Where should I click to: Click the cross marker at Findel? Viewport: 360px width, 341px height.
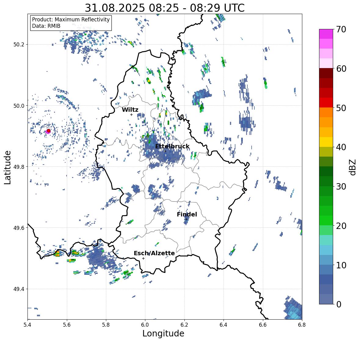[x=187, y=219]
